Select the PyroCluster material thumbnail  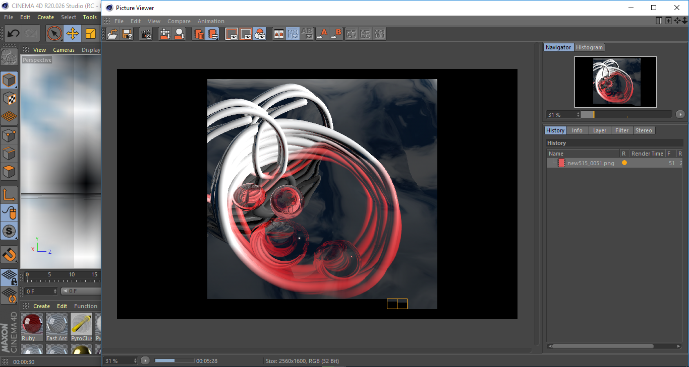pos(81,327)
